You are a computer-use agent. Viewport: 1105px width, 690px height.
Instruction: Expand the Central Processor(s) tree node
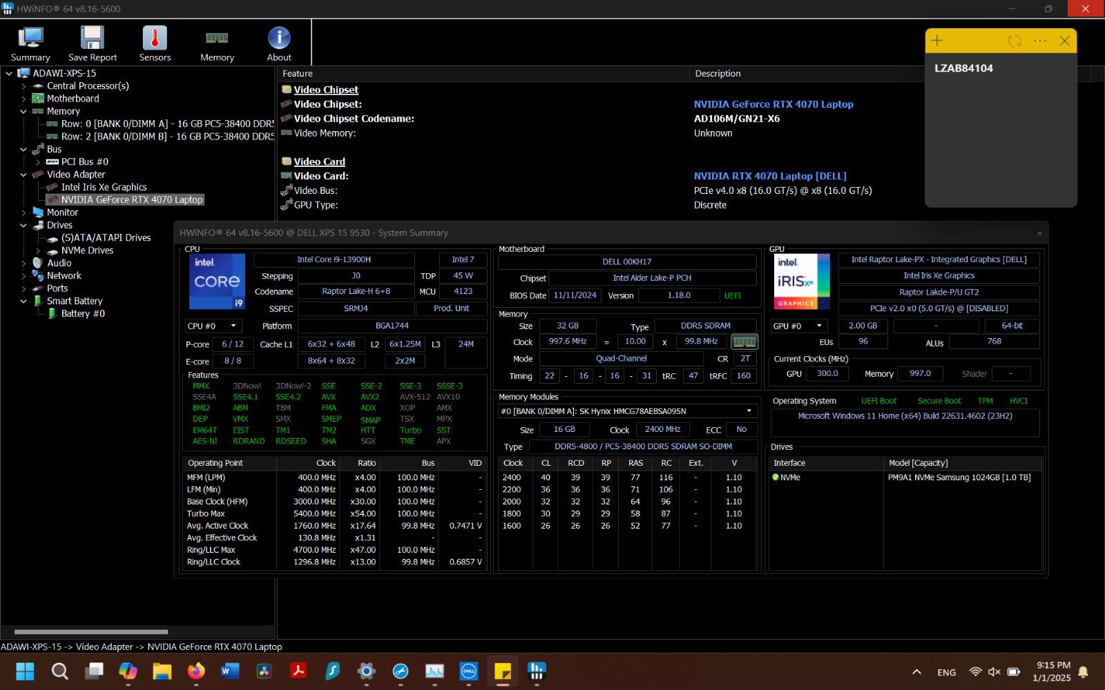(x=23, y=86)
